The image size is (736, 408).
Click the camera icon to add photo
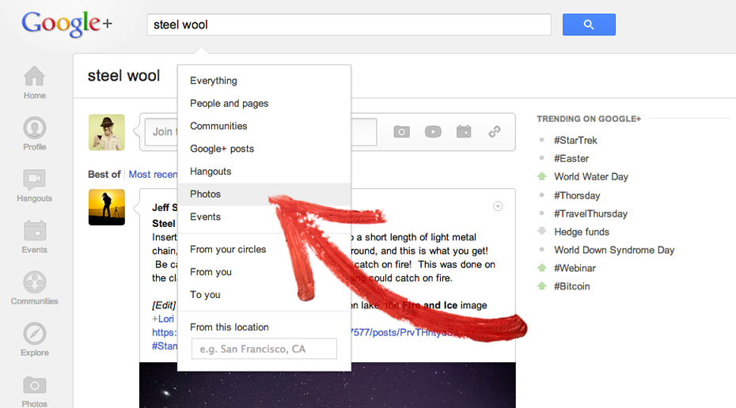click(x=402, y=132)
